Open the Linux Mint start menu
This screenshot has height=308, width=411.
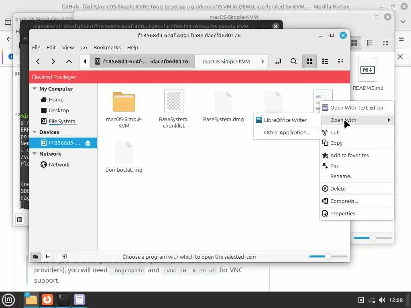(x=9, y=300)
